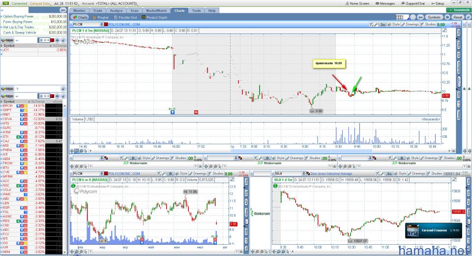The image size is (472, 256).
Task: Open the Monitor tab
Action: click(79, 10)
